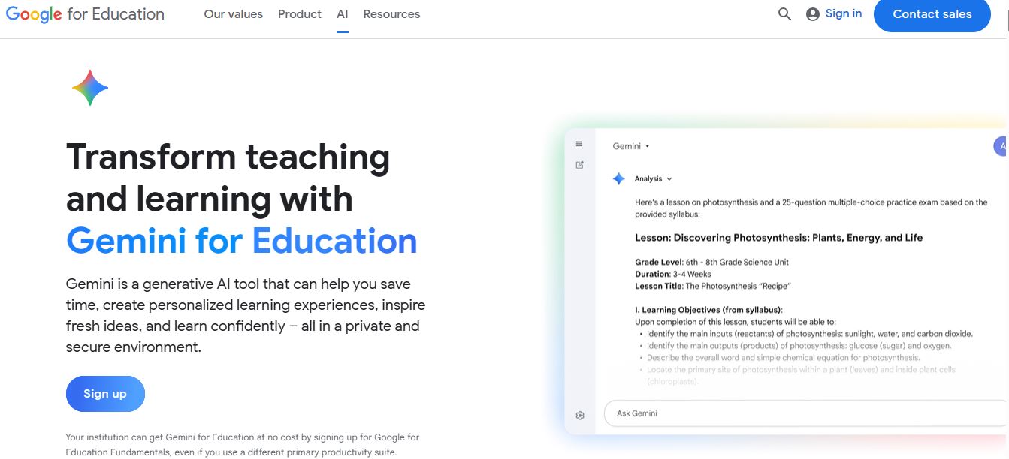Click the 'Grade Level: 6th - 8th Grade' line
The width and height of the screenshot is (1009, 459).
(x=711, y=262)
